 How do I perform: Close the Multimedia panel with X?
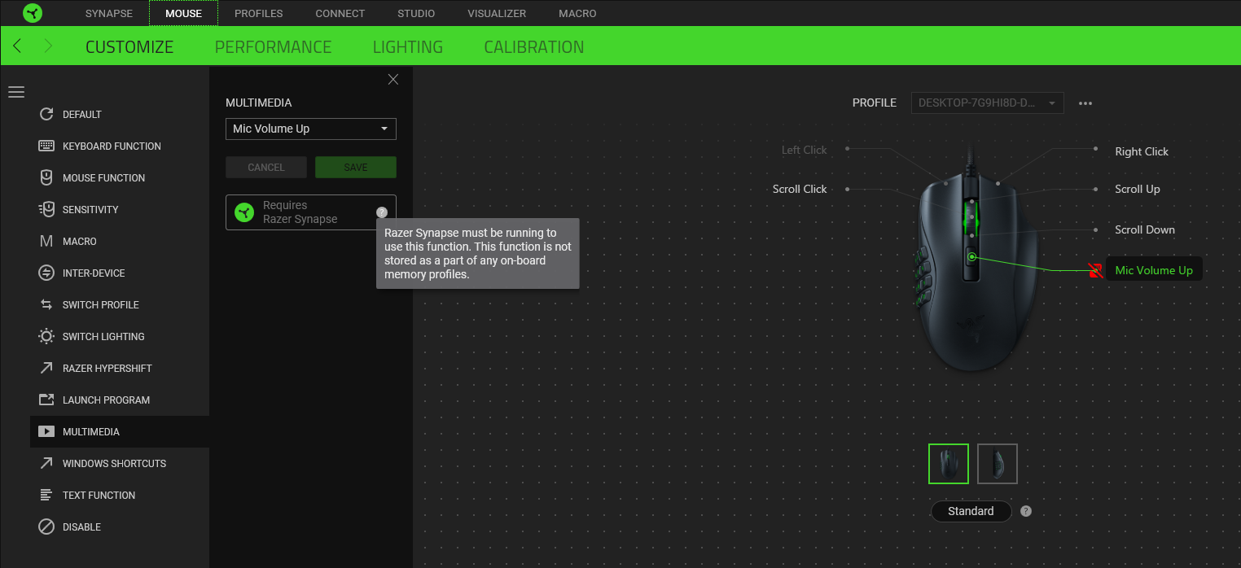(x=393, y=79)
